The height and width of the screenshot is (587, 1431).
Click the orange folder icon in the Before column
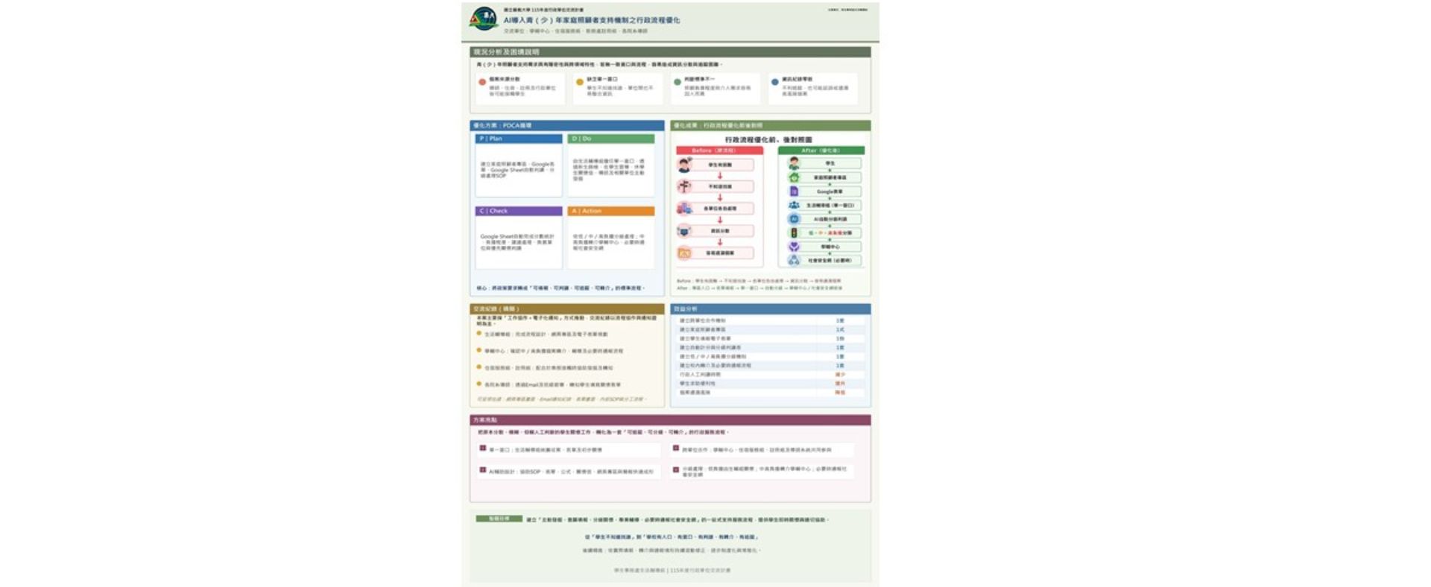point(684,253)
